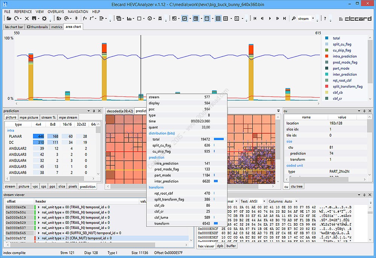Viewport: 376px width, 258px height.
Task: Click the help question mark icon
Action: (x=325, y=18)
